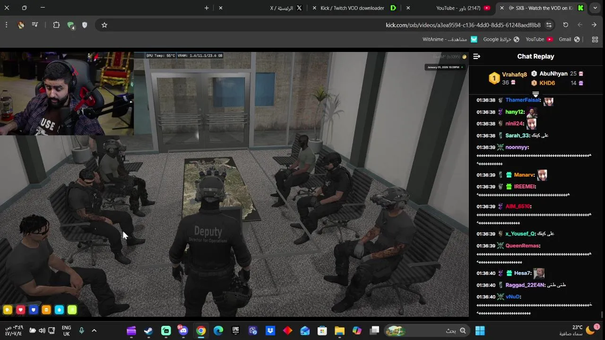This screenshot has width=605, height=340.
Task: Open Dropbox from the taskbar
Action: pyautogui.click(x=270, y=331)
